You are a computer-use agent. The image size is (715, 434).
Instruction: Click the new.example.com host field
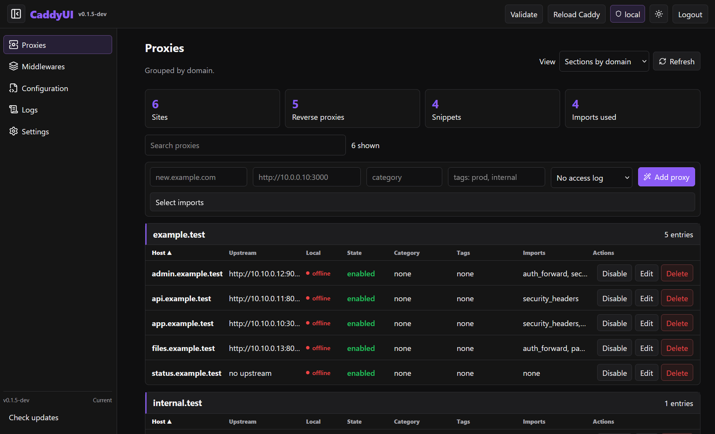pyautogui.click(x=199, y=177)
